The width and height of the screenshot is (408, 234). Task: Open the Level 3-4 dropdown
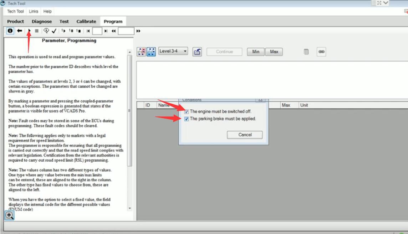173,51
